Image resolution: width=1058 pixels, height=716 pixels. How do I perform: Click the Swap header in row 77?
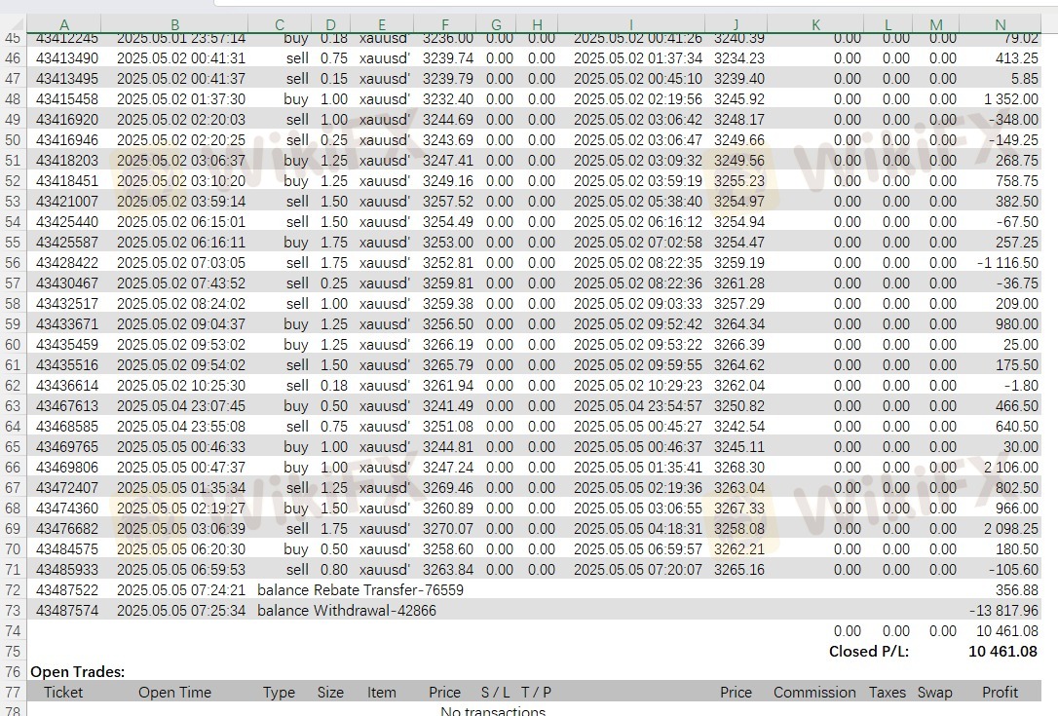(934, 693)
